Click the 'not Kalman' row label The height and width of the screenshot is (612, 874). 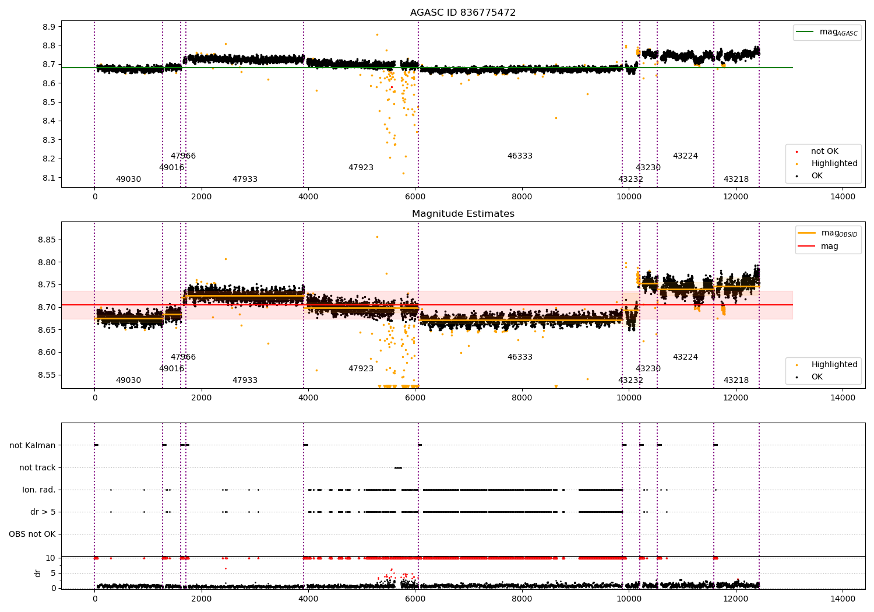click(x=33, y=445)
